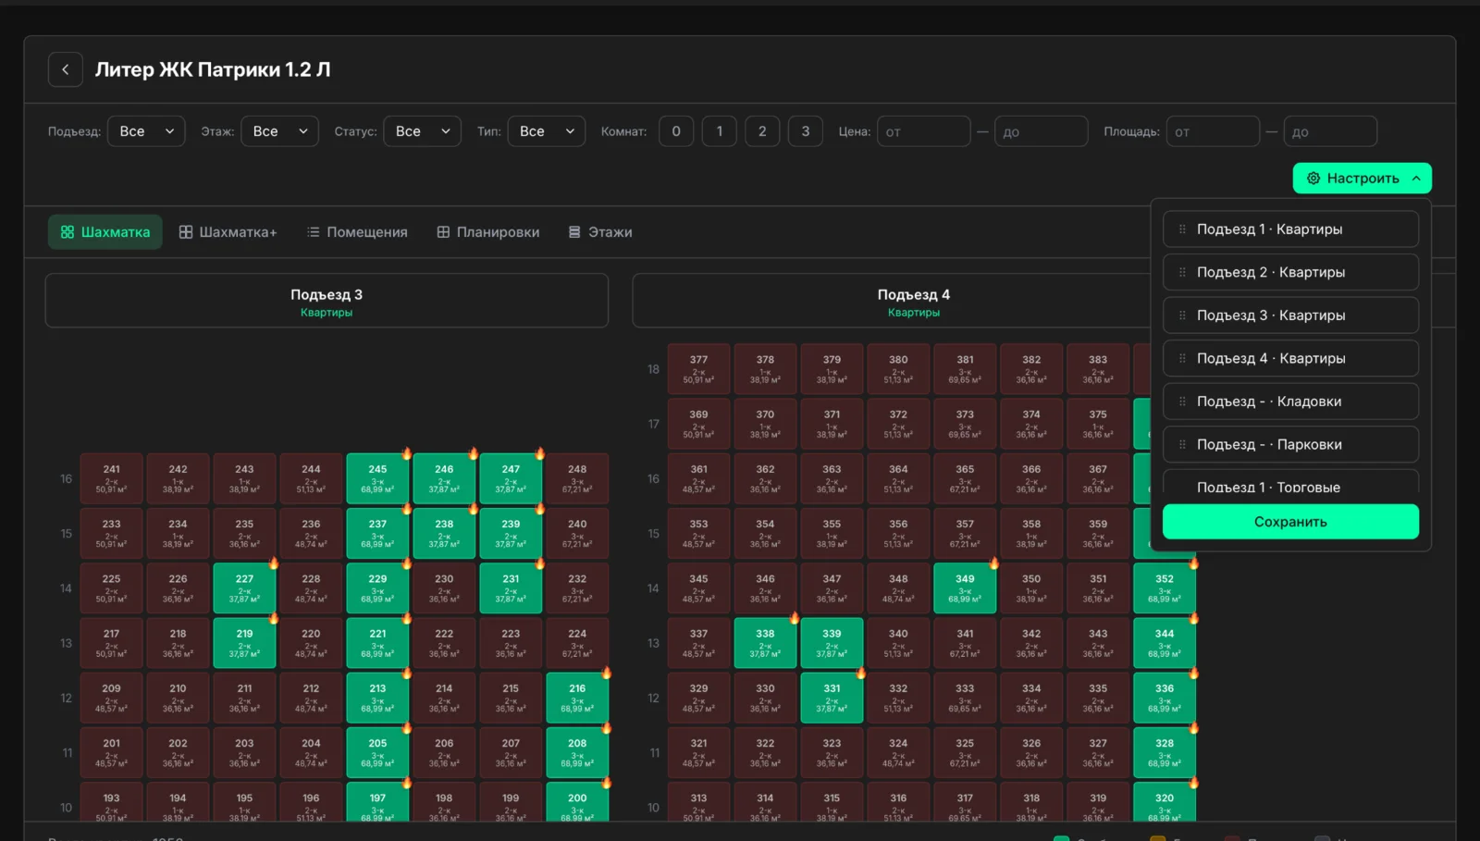Click the gear icon in Настроить
Image resolution: width=1480 pixels, height=841 pixels.
tap(1313, 179)
